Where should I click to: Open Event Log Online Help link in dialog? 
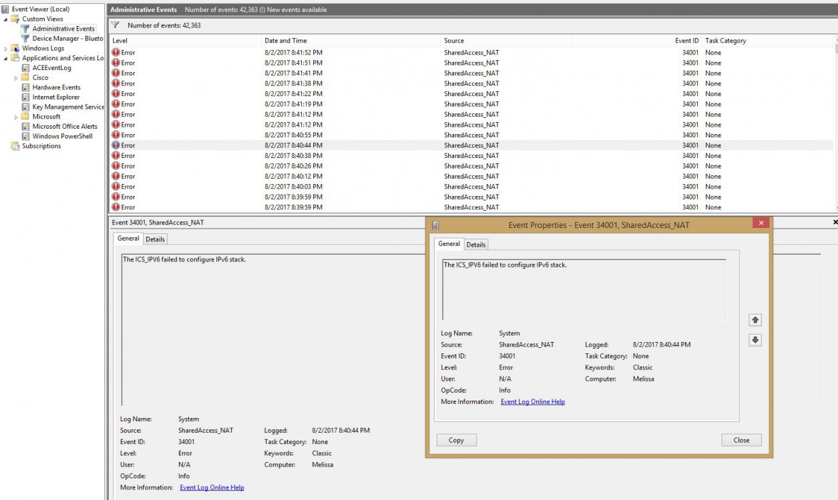(x=532, y=402)
